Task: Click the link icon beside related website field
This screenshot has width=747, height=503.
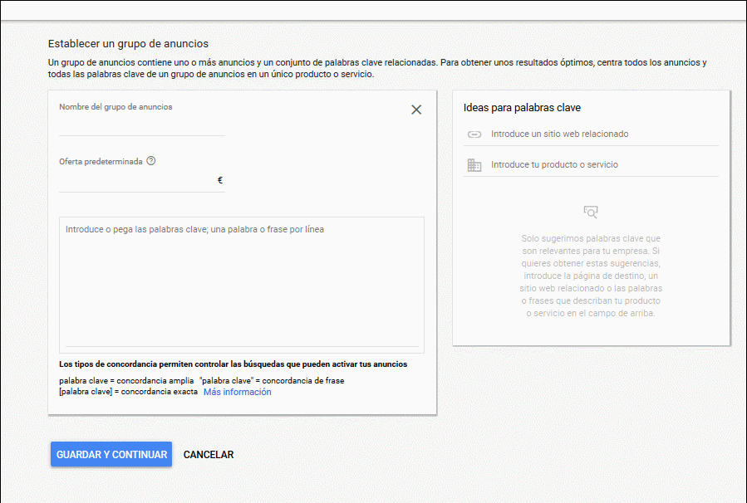Action: pyautogui.click(x=474, y=134)
